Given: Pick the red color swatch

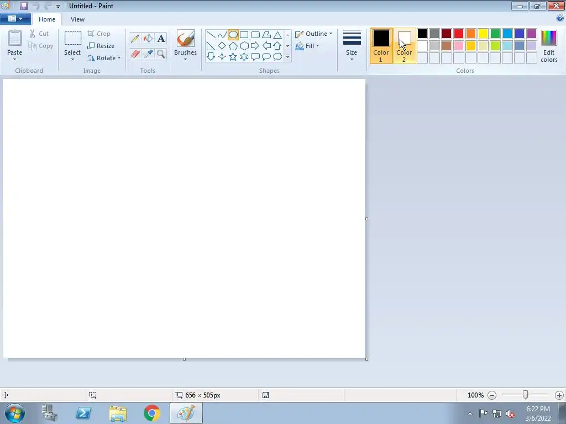Looking at the screenshot, I should [459, 34].
